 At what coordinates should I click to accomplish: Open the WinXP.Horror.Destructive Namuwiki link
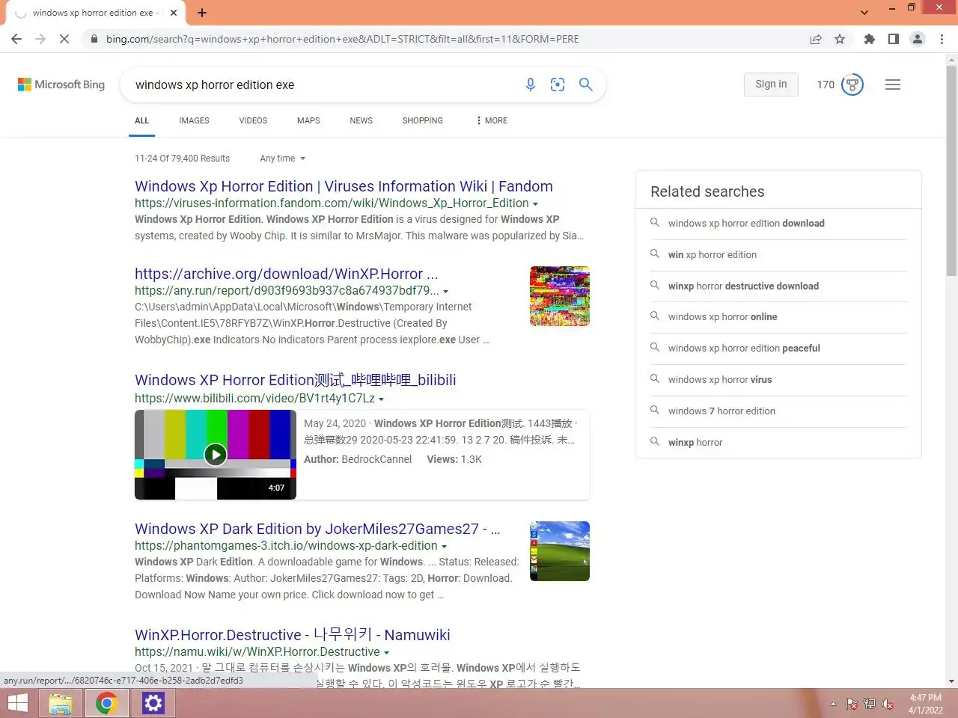point(292,635)
